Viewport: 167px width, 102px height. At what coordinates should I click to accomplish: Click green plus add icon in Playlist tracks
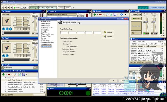(x=3, y=74)
